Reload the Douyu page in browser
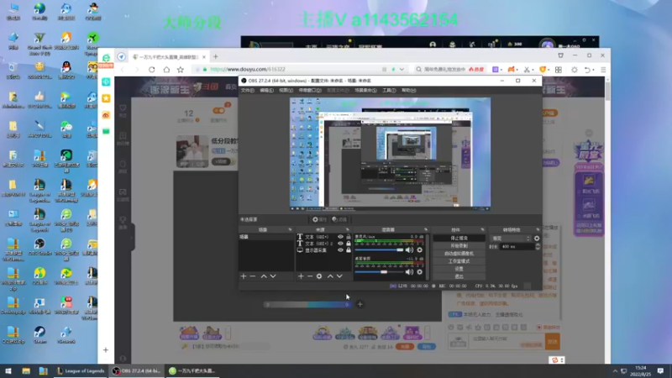This screenshot has height=378, width=672. 152,70
